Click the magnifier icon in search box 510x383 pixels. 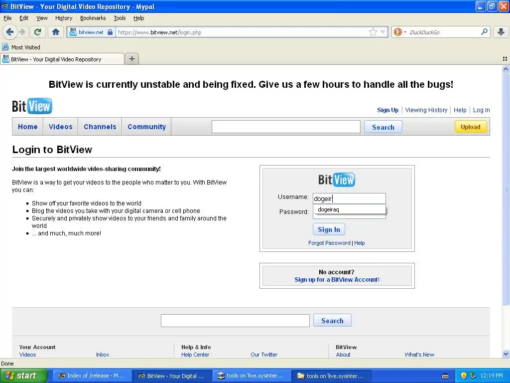click(x=484, y=32)
